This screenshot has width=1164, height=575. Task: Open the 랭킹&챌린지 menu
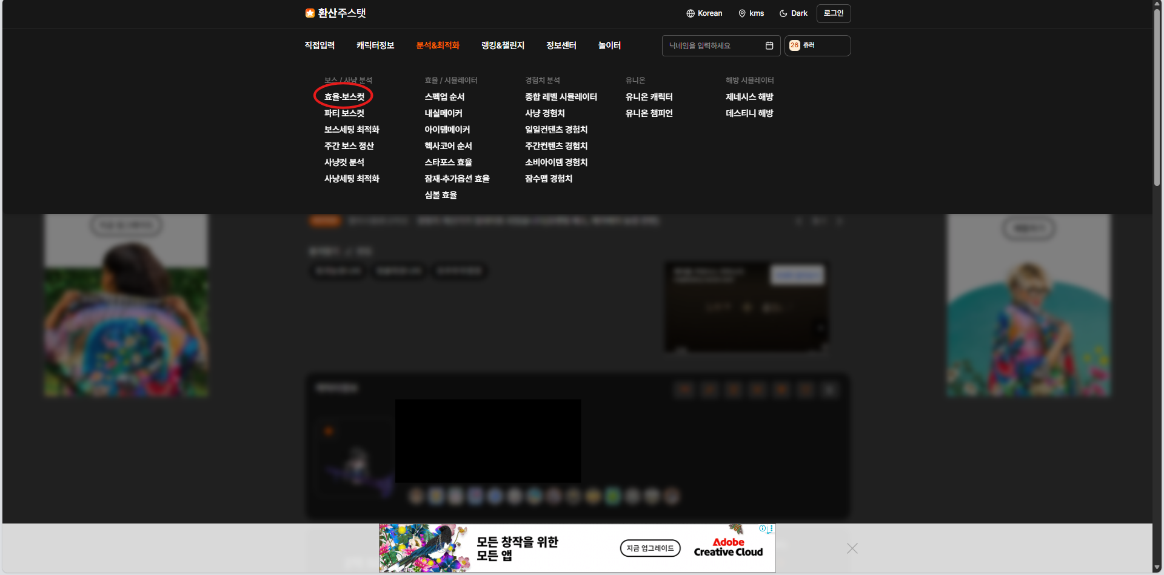point(502,45)
